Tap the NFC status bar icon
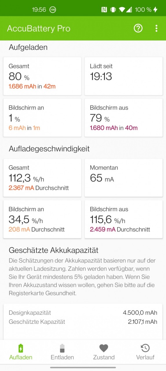166x371 pixels. [x=104, y=10]
